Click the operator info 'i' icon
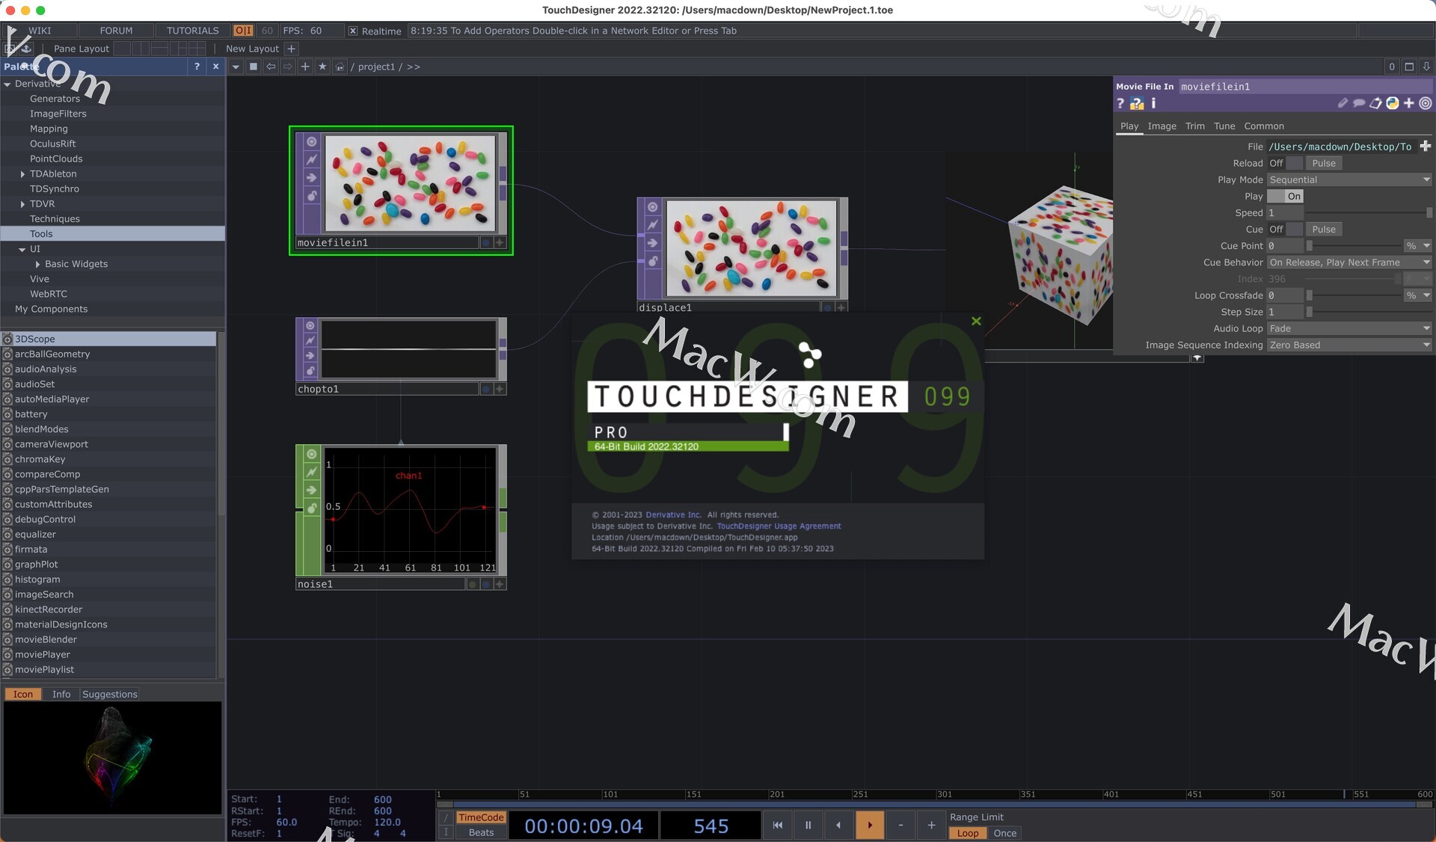 click(x=1153, y=103)
